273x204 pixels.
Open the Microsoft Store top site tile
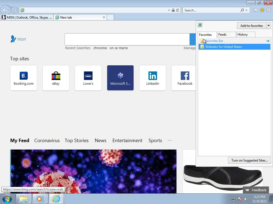point(120,78)
